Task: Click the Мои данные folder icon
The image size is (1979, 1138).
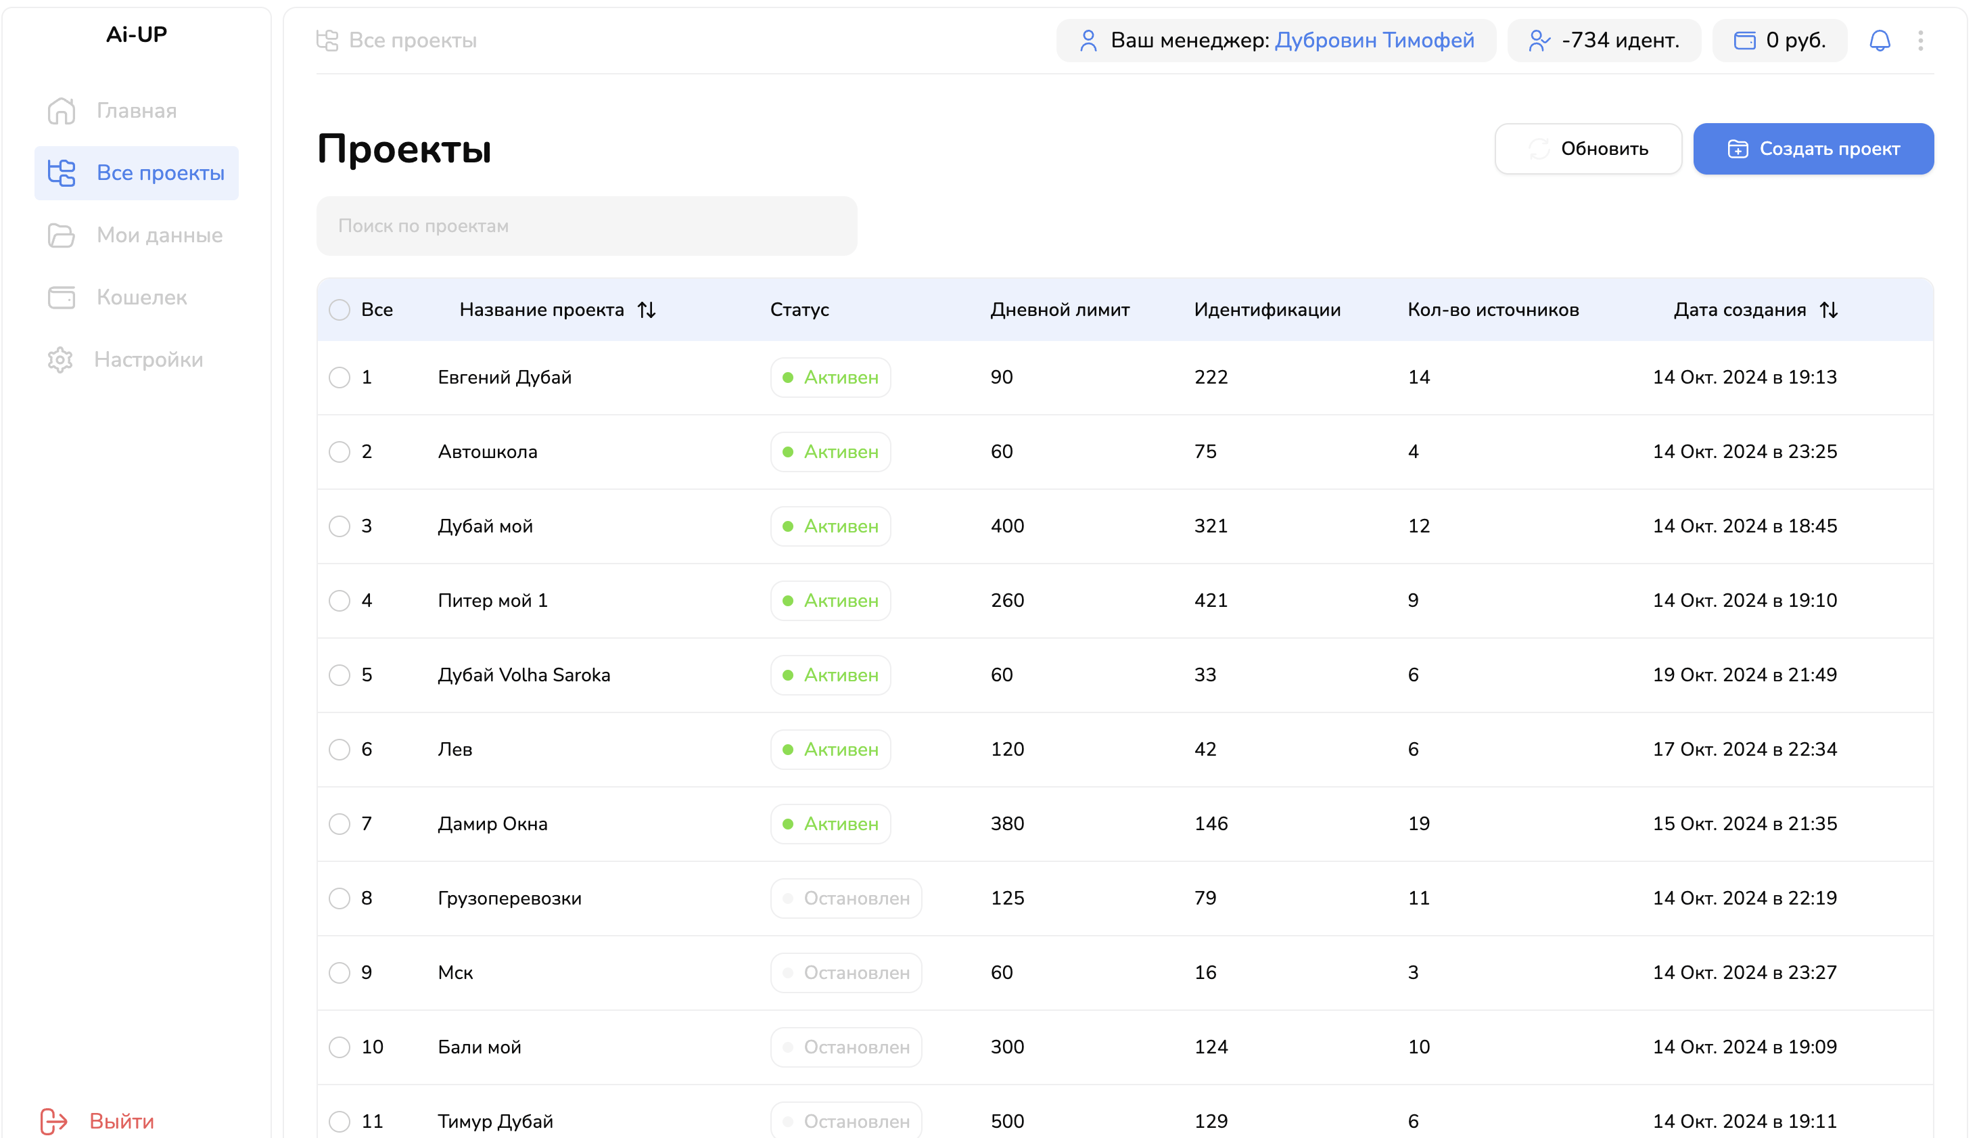Action: click(x=61, y=235)
